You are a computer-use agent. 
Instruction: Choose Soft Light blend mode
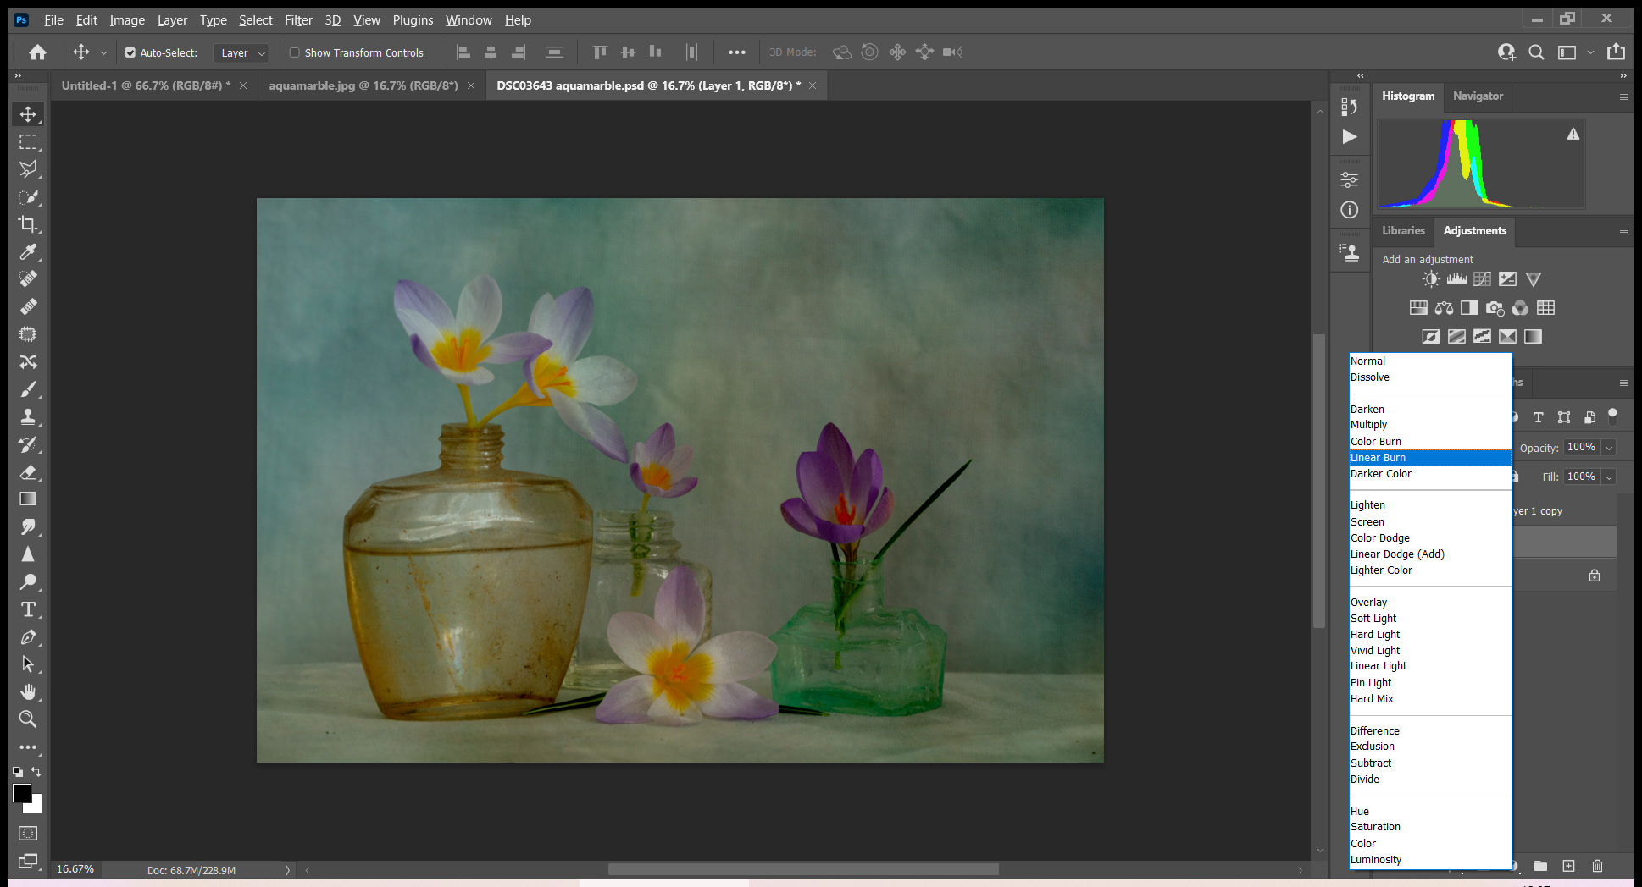tap(1373, 618)
